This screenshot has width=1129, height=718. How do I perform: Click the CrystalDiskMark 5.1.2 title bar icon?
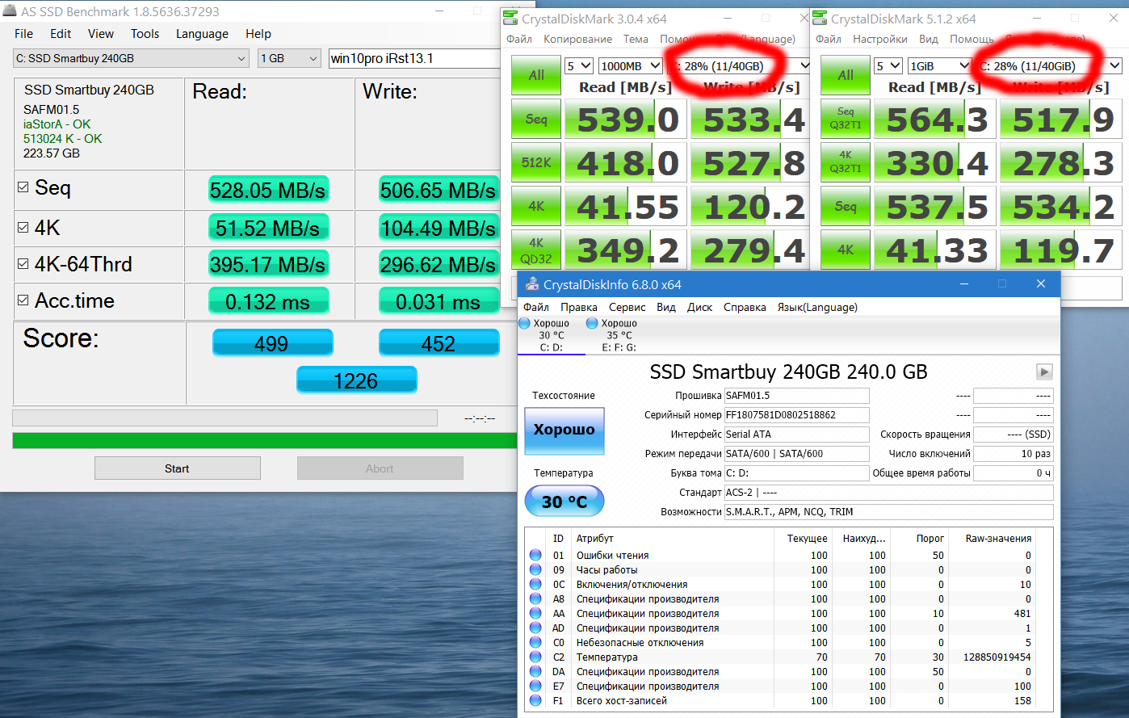pos(820,19)
